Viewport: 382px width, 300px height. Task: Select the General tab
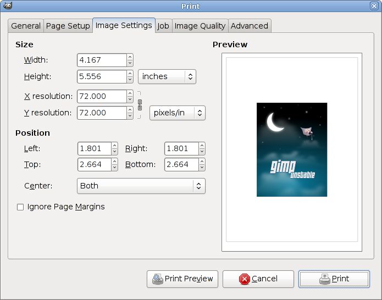pyautogui.click(x=26, y=26)
